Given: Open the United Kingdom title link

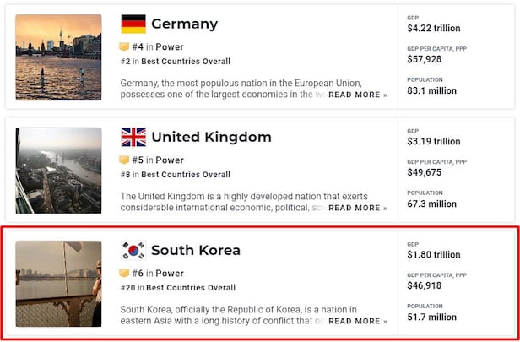Looking at the screenshot, I should point(211,137).
